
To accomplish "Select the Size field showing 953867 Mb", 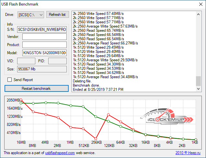I will (x=41, y=69).
